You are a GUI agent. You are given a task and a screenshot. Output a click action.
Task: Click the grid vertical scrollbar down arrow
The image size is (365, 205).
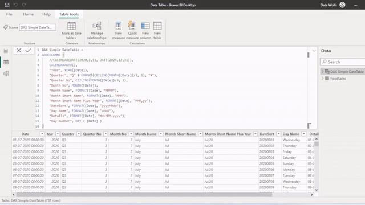316,190
